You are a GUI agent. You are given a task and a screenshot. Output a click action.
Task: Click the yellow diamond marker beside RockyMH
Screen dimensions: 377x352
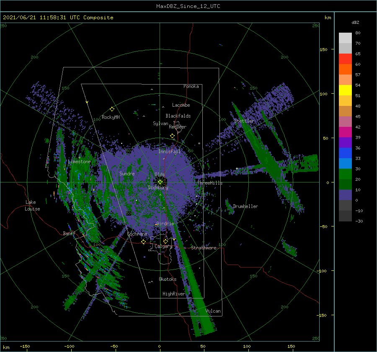112,109
